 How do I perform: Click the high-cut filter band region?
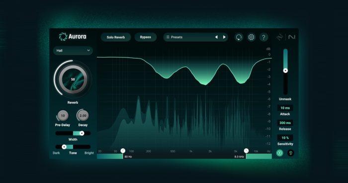[259, 156]
